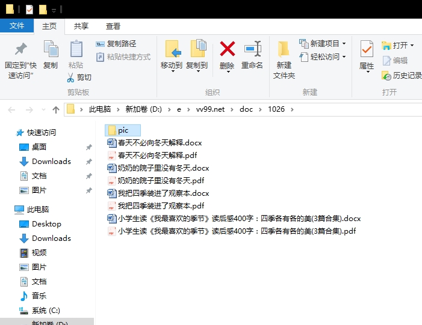Open 图片 under This PC

click(x=33, y=267)
